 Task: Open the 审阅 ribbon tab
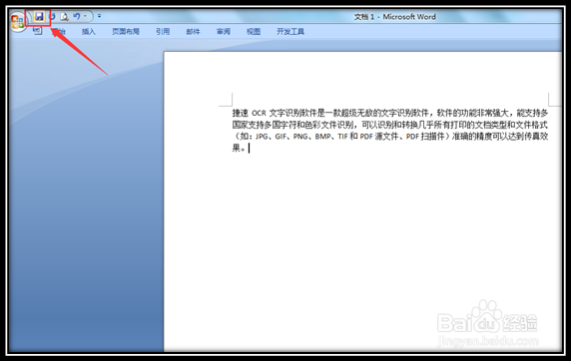[224, 32]
